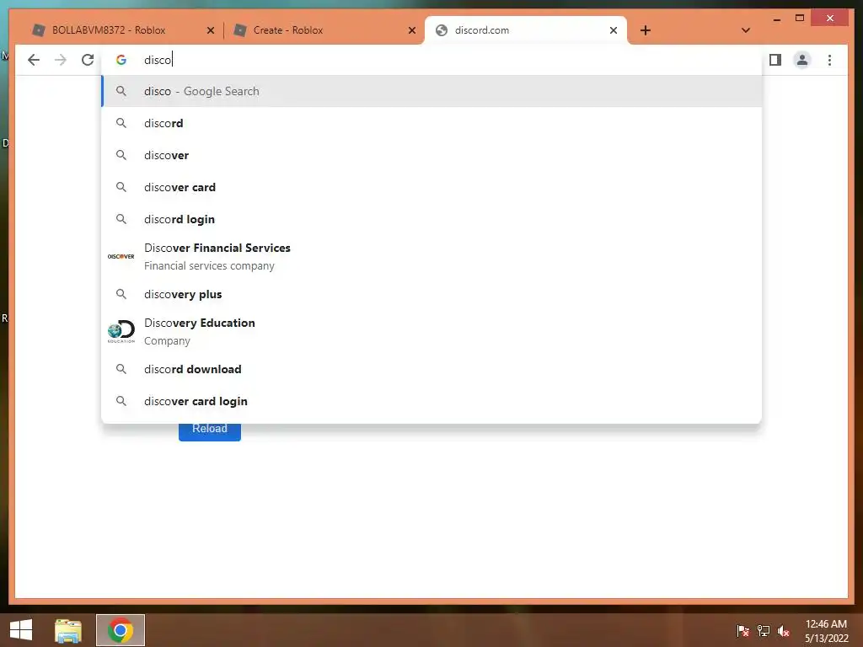Viewport: 863px width, 647px height.
Task: Click search icon beside 'discord download'
Action: click(x=121, y=369)
